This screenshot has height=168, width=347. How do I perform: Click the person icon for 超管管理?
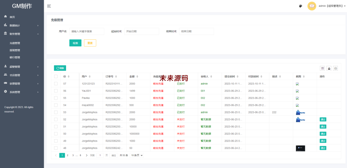pyautogui.click(x=5, y=66)
